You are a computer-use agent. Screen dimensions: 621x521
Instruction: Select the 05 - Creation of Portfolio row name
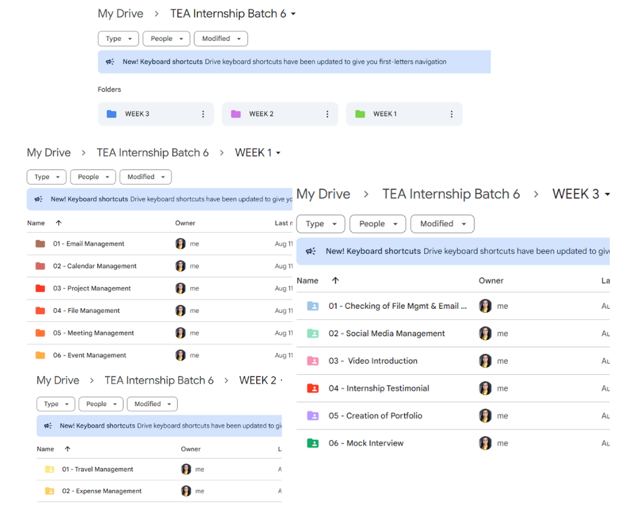375,415
